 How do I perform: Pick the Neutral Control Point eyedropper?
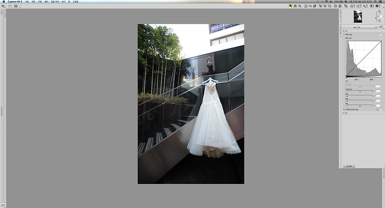click(x=325, y=6)
